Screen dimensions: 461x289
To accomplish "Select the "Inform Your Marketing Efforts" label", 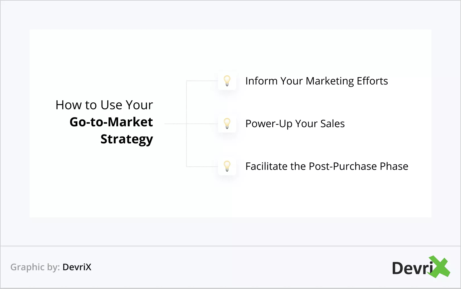I will tap(316, 81).
